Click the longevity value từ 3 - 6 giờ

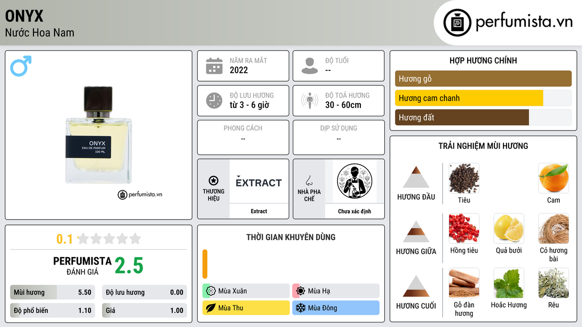(250, 105)
